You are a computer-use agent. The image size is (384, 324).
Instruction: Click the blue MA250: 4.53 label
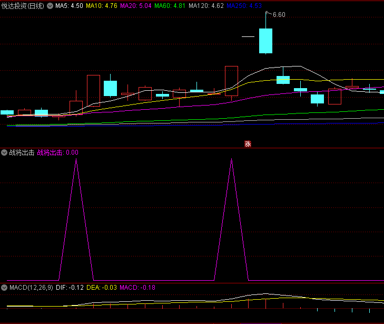click(x=244, y=6)
